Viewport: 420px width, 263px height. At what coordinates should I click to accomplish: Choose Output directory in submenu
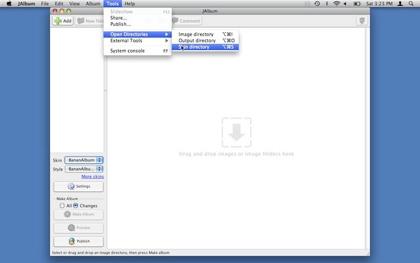(205, 41)
